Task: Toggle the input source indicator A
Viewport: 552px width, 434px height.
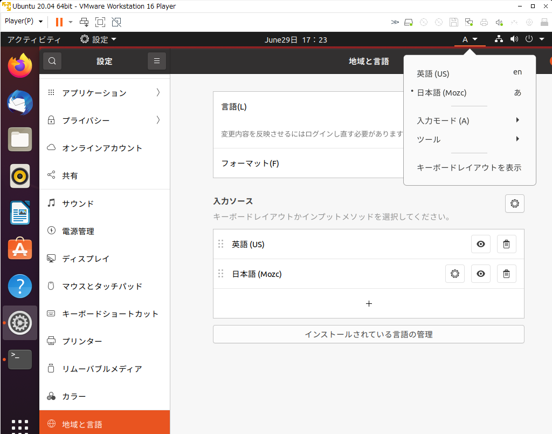Action: (470, 39)
